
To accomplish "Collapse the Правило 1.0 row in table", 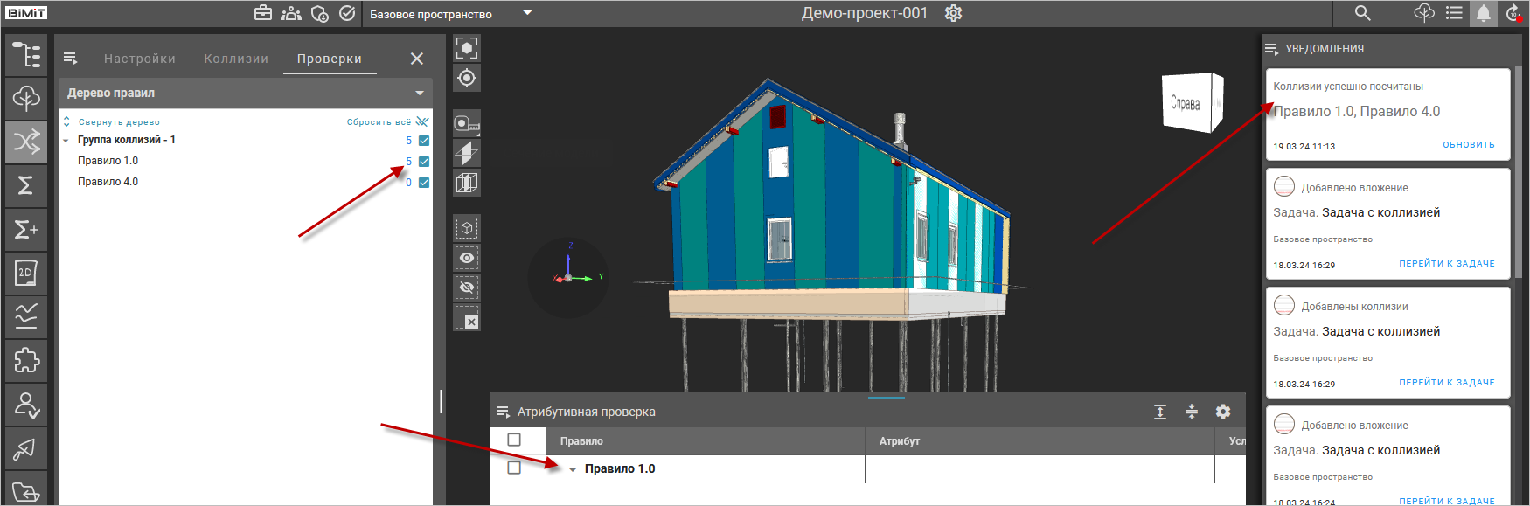I will 573,469.
